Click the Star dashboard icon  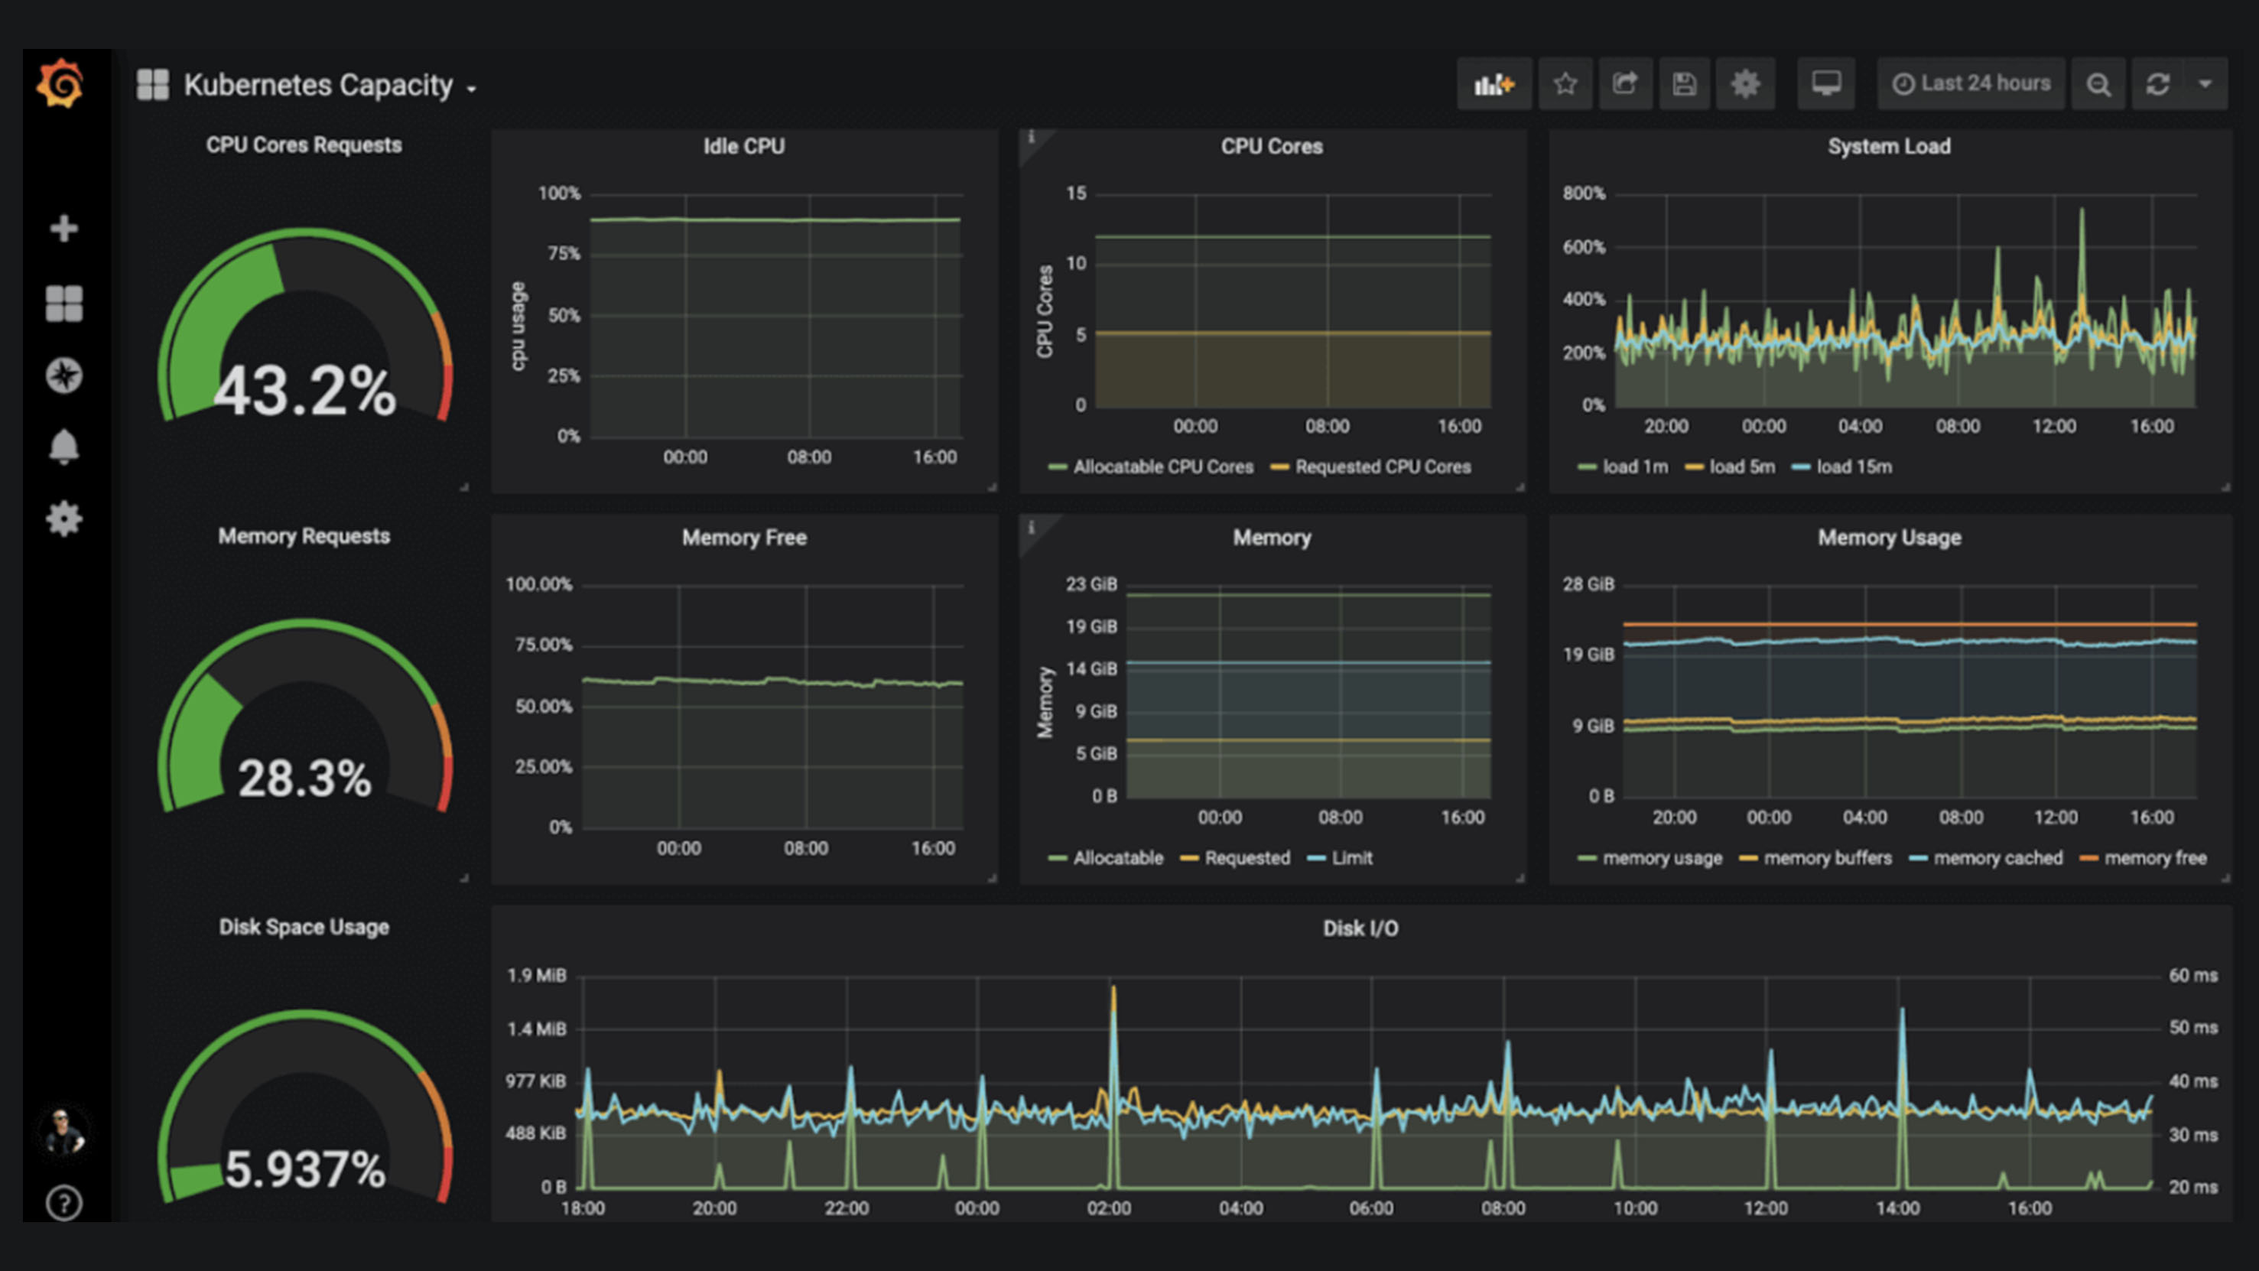(x=1562, y=84)
